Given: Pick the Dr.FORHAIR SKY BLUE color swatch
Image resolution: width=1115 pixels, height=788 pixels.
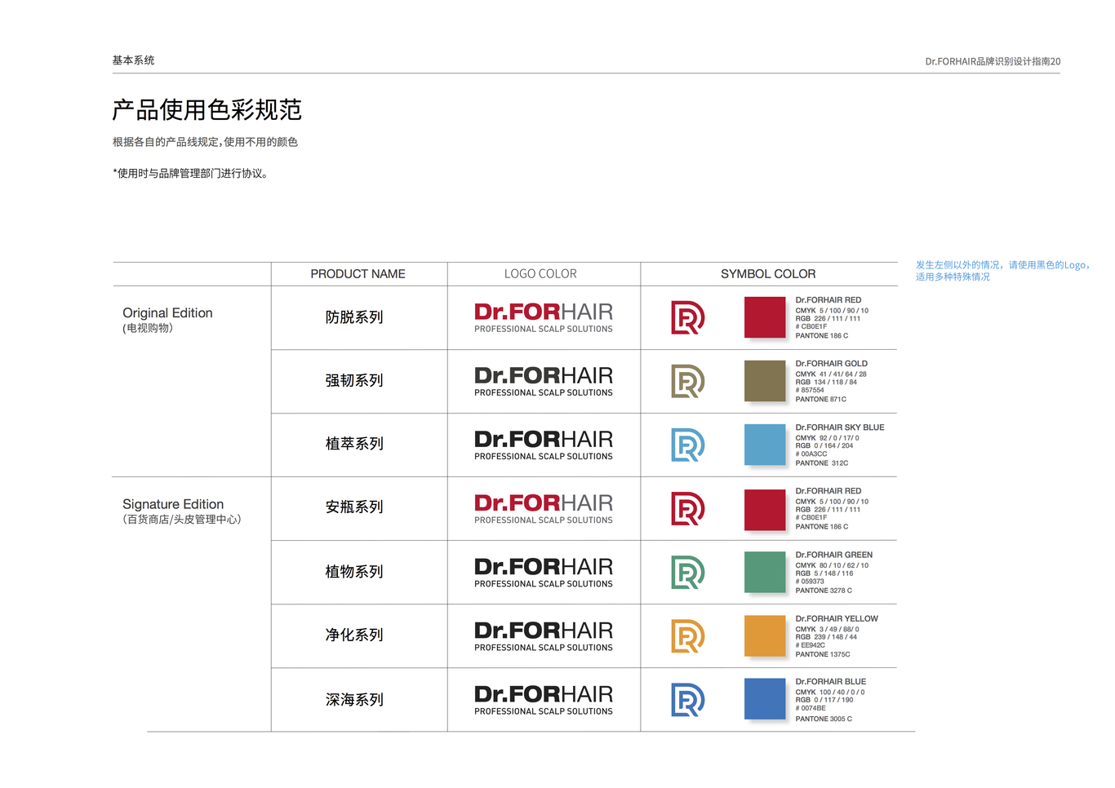Looking at the screenshot, I should coord(765,445).
